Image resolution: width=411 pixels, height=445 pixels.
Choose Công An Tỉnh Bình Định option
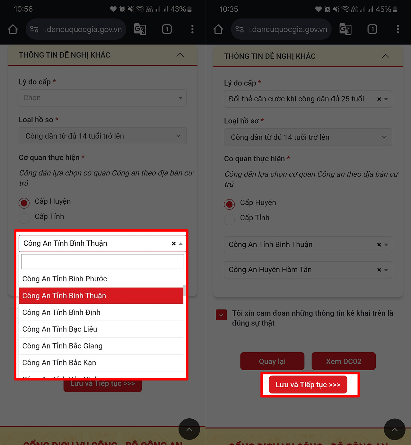point(101,312)
